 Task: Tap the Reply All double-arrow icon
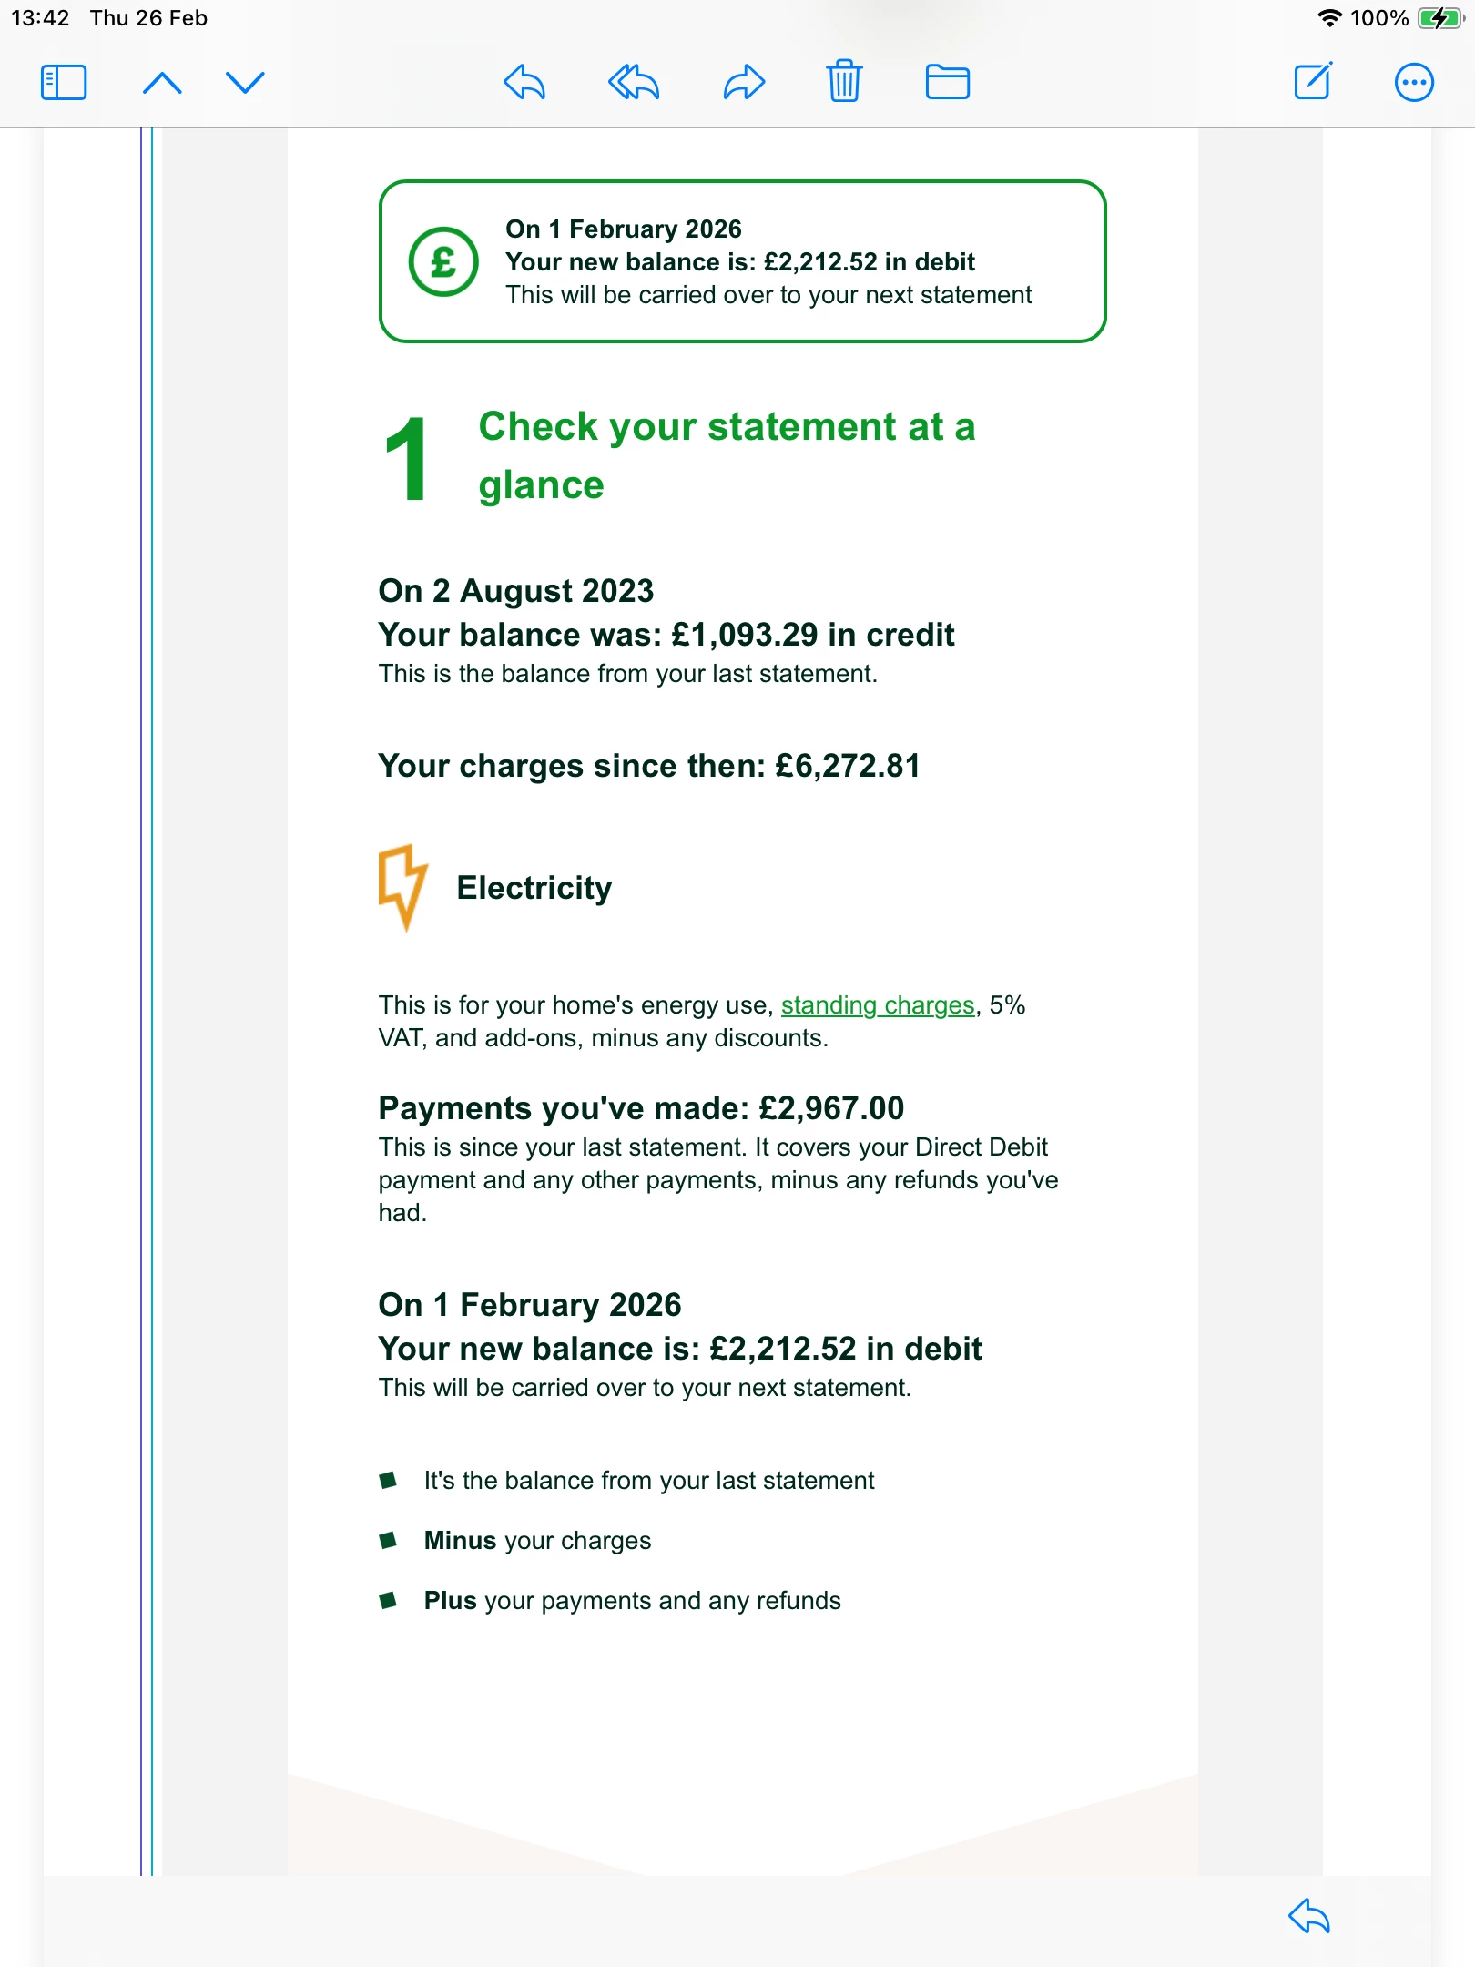634,83
